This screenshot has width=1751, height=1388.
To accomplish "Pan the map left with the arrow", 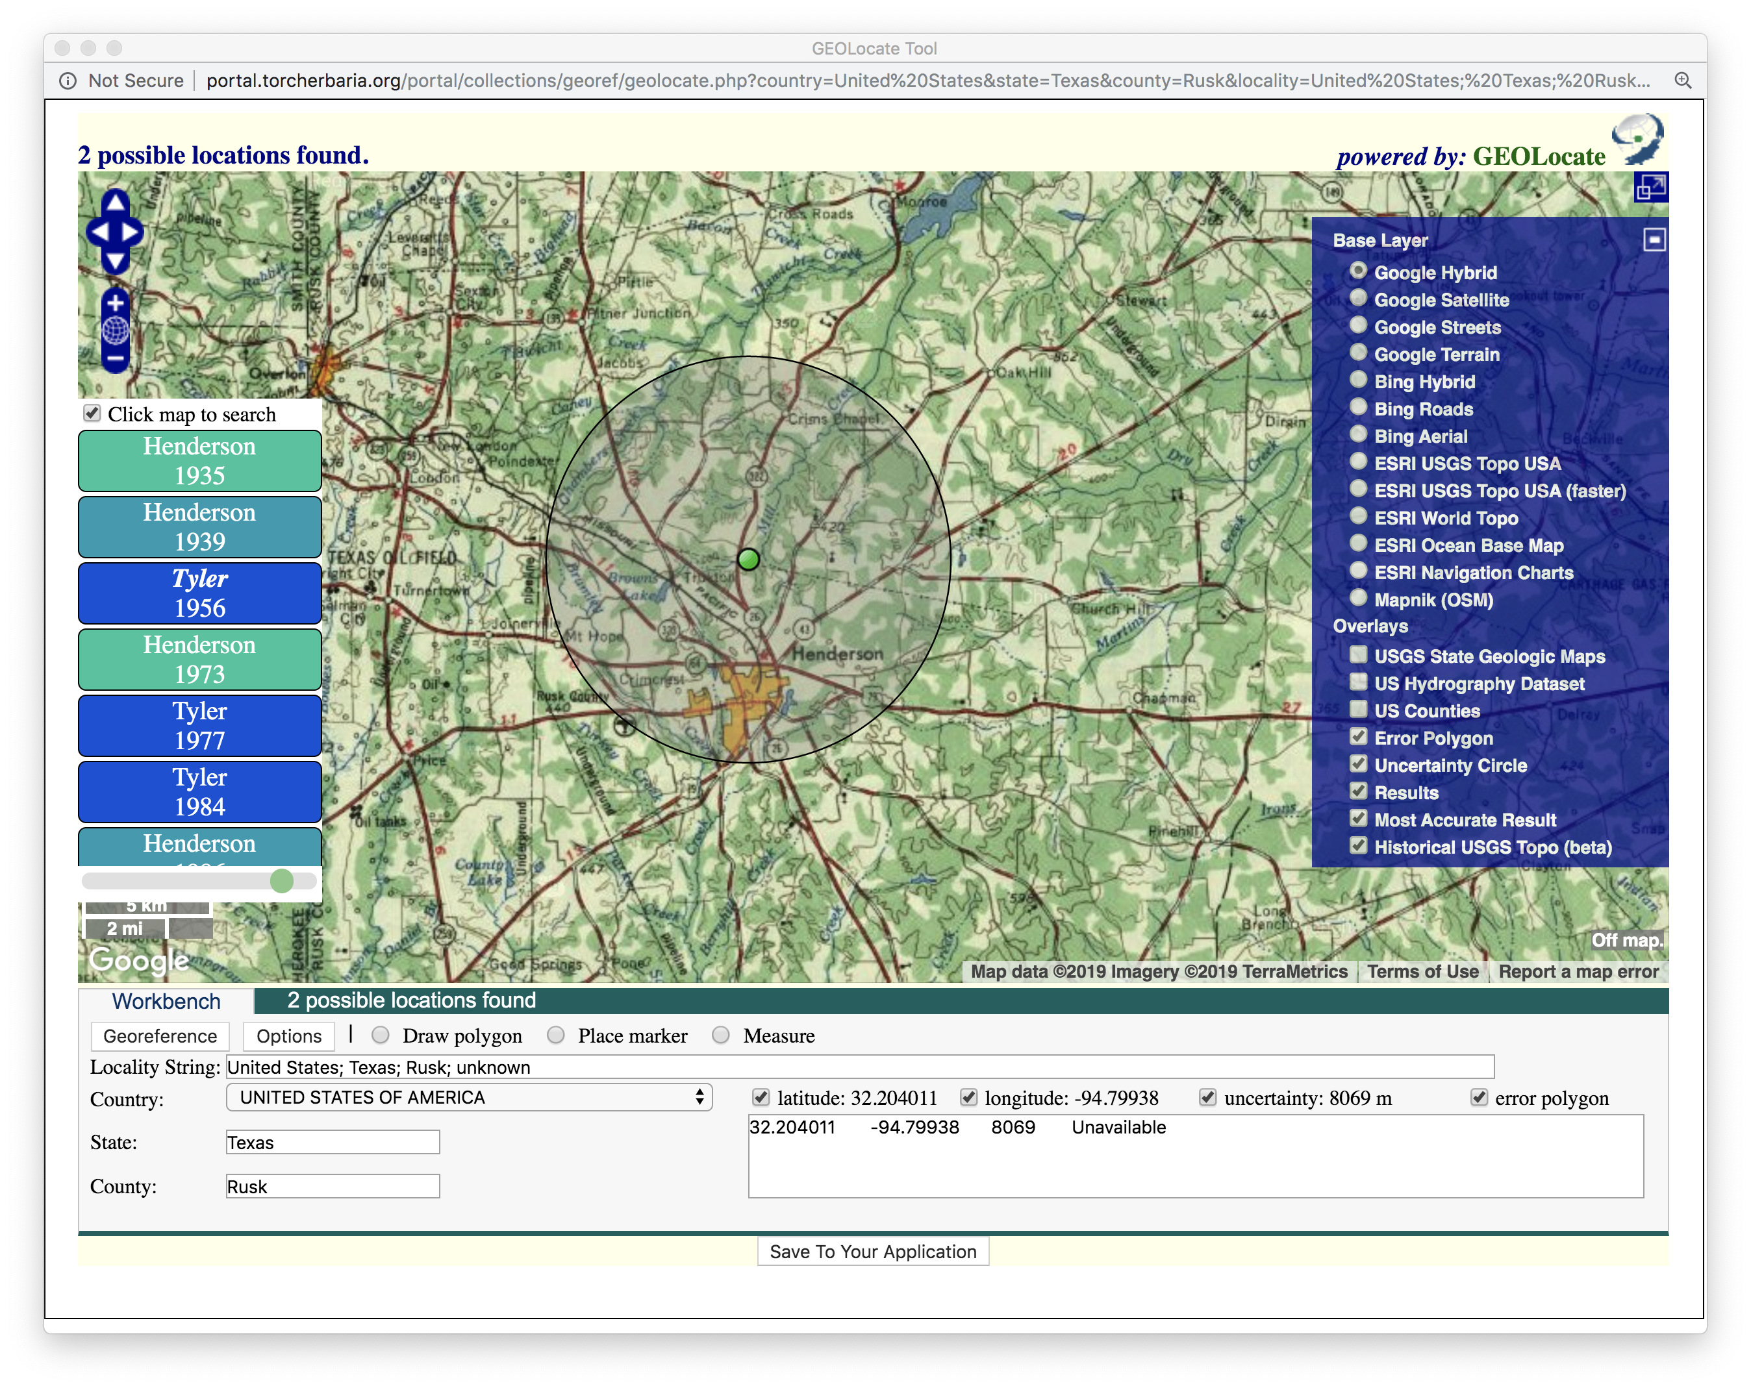I will click(99, 232).
